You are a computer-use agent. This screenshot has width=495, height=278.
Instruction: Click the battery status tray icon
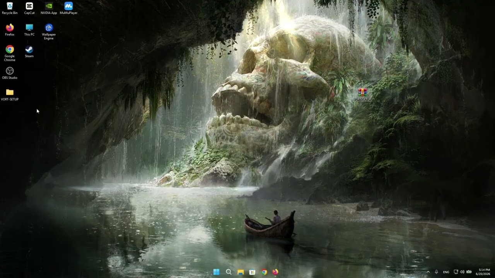[469, 272]
